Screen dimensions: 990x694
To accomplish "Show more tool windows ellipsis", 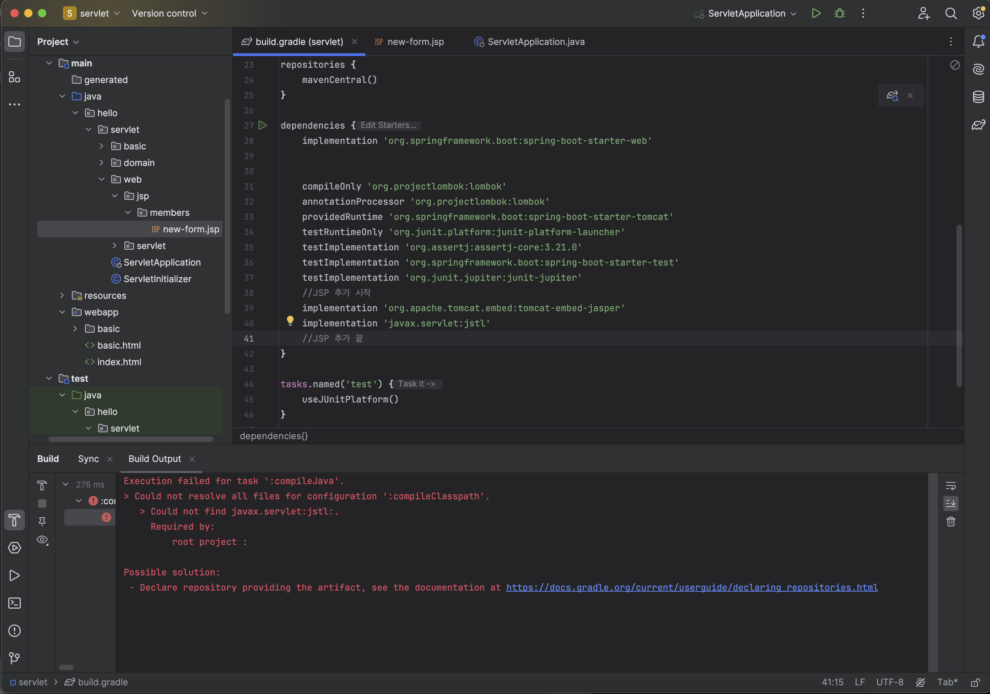I will pyautogui.click(x=15, y=104).
